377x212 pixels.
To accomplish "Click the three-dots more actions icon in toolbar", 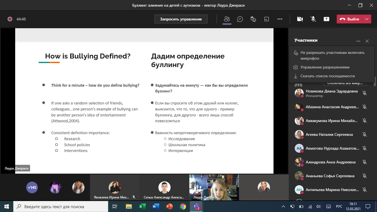I will click(280, 19).
